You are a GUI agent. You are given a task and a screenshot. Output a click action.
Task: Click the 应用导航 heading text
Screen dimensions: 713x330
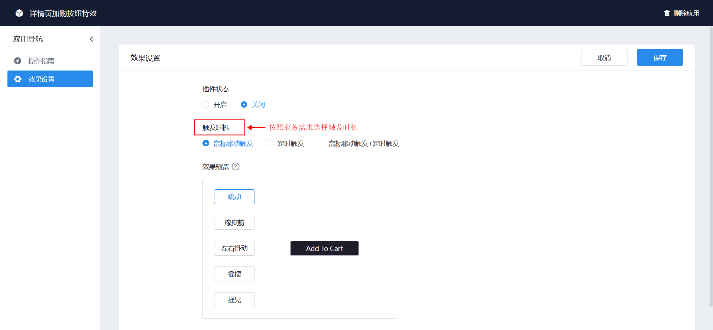[x=28, y=39]
